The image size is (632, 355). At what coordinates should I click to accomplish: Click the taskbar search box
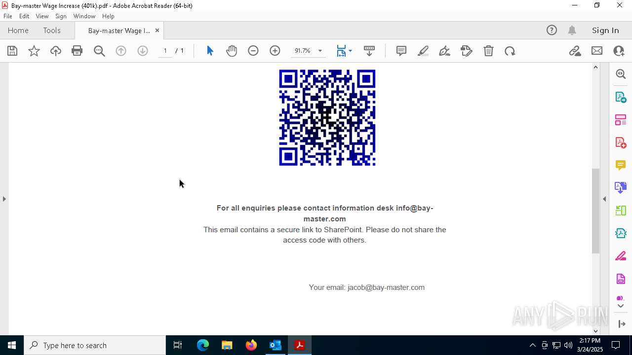(x=95, y=345)
